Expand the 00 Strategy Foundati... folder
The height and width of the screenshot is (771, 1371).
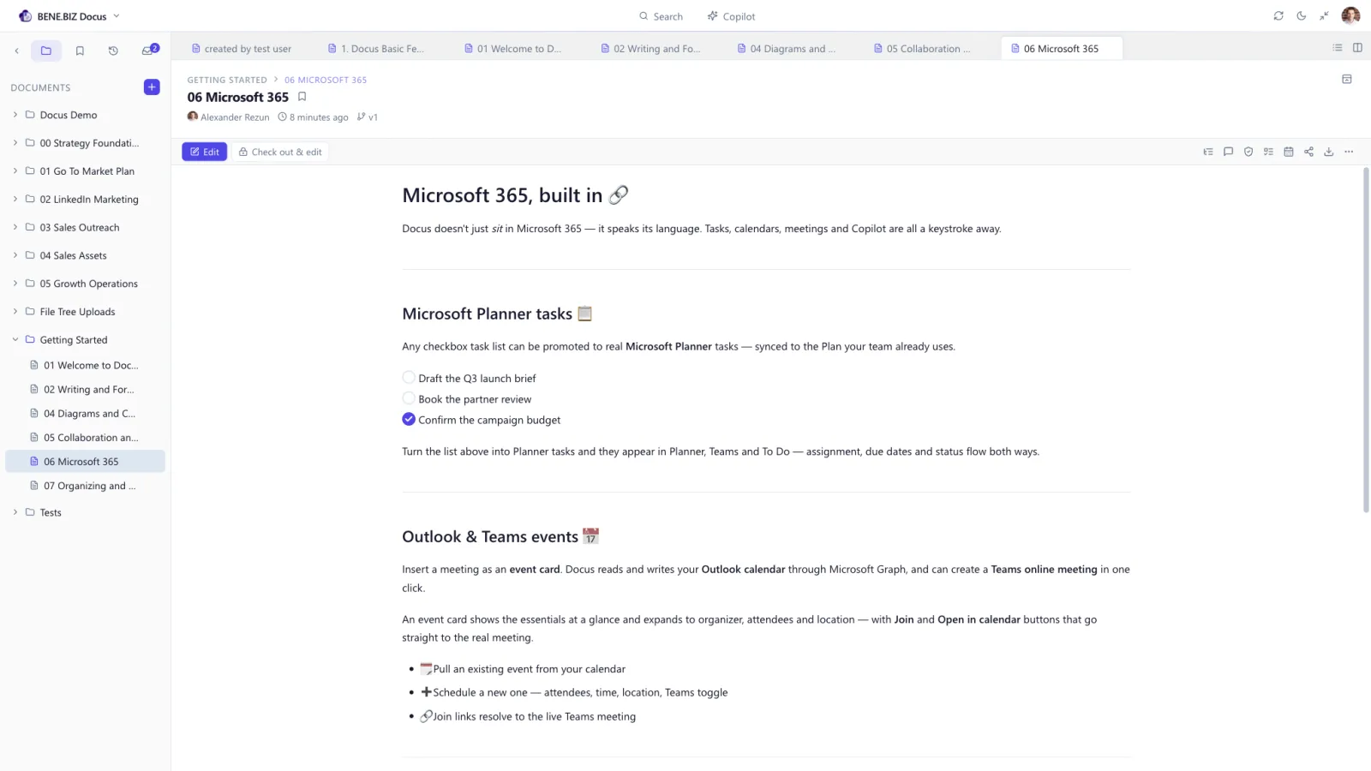click(x=15, y=143)
